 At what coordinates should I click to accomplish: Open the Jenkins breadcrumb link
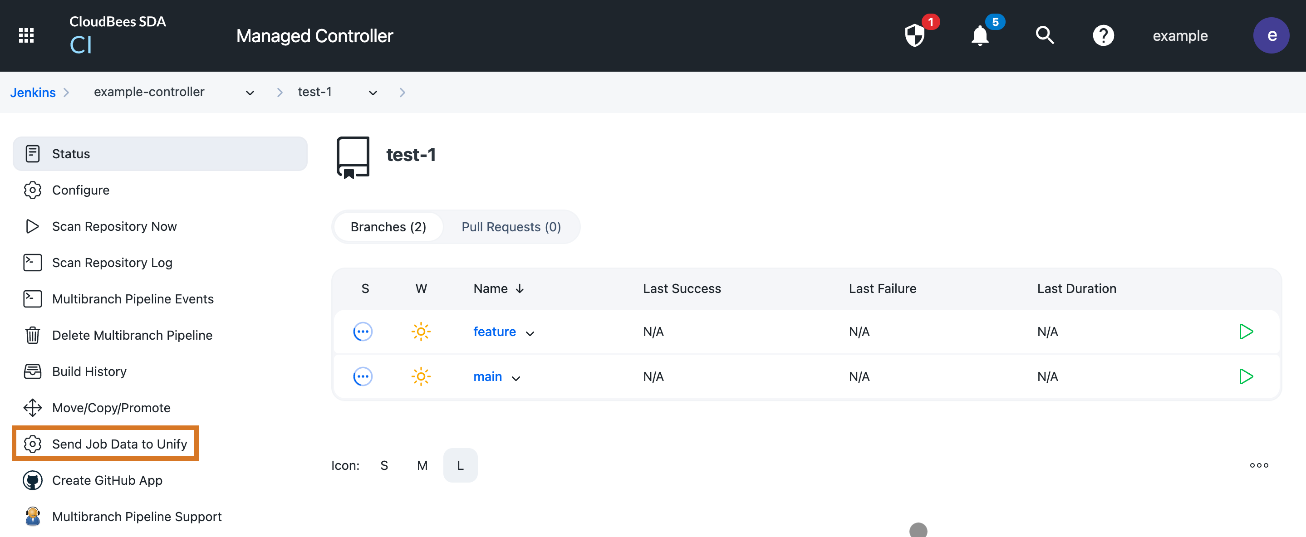coord(33,92)
